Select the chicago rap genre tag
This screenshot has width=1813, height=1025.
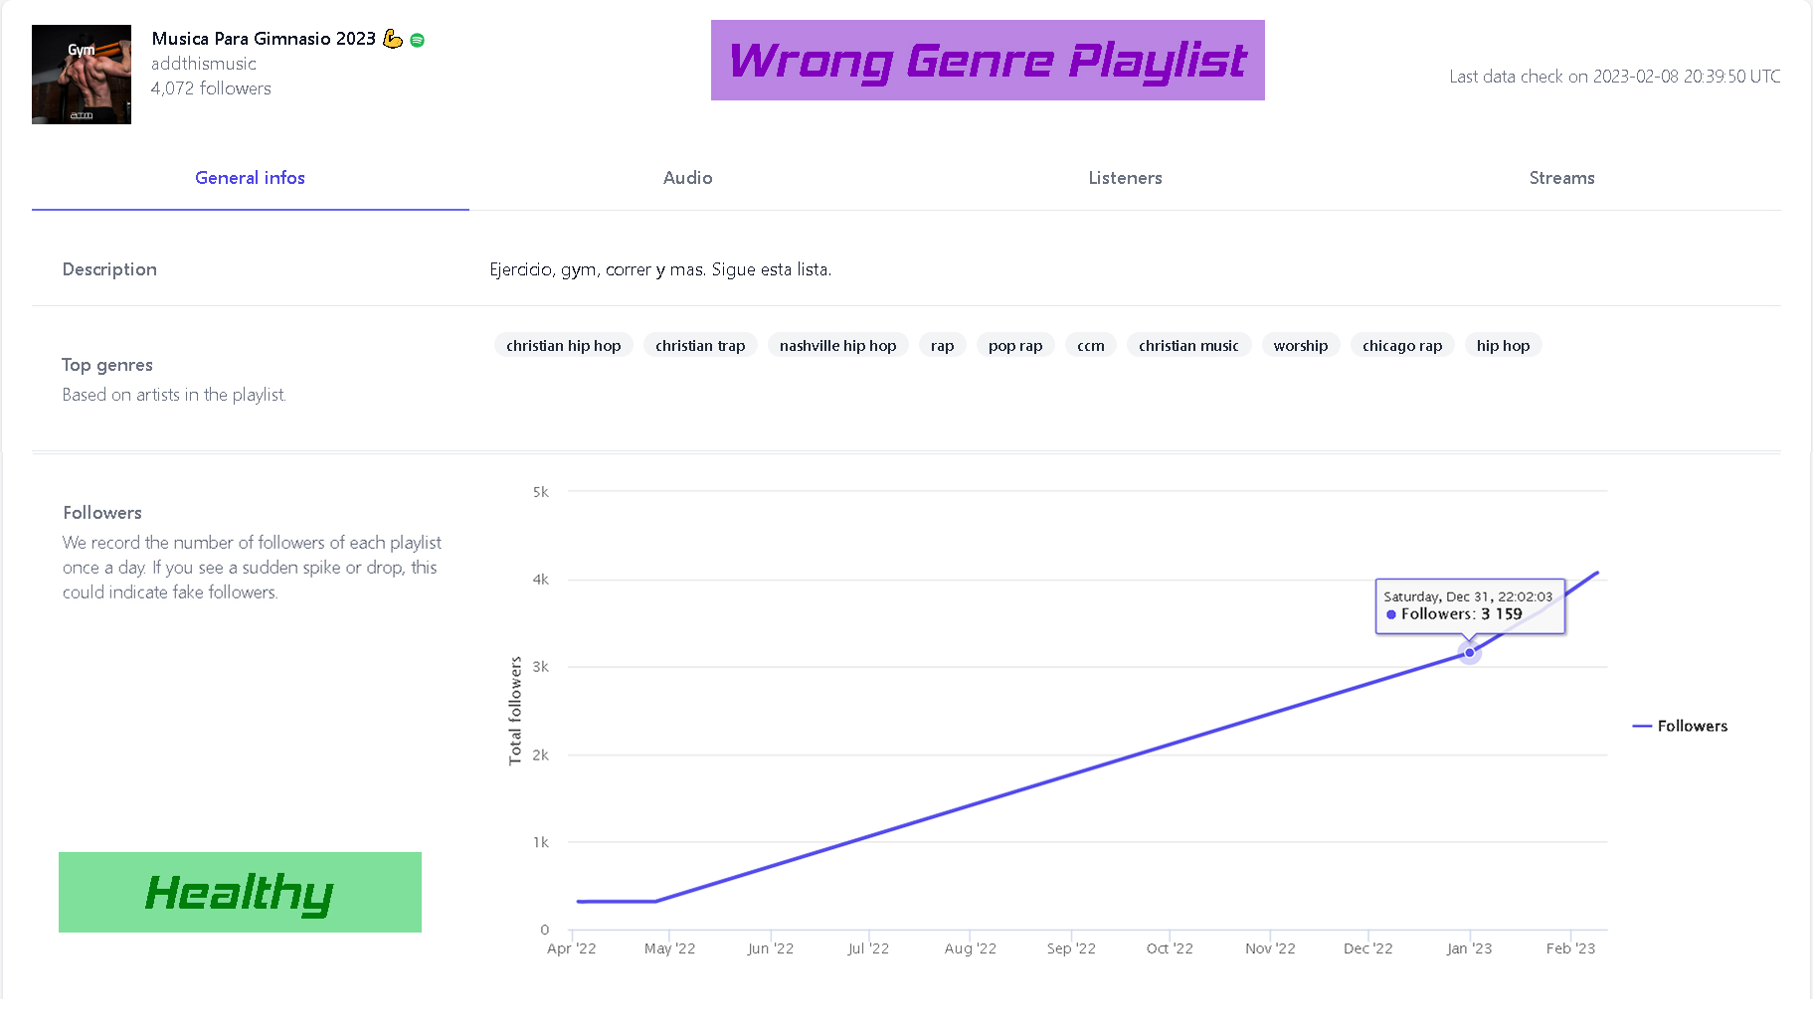point(1402,346)
